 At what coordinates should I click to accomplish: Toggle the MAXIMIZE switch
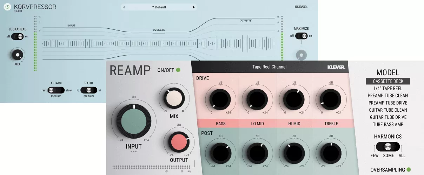coord(302,36)
